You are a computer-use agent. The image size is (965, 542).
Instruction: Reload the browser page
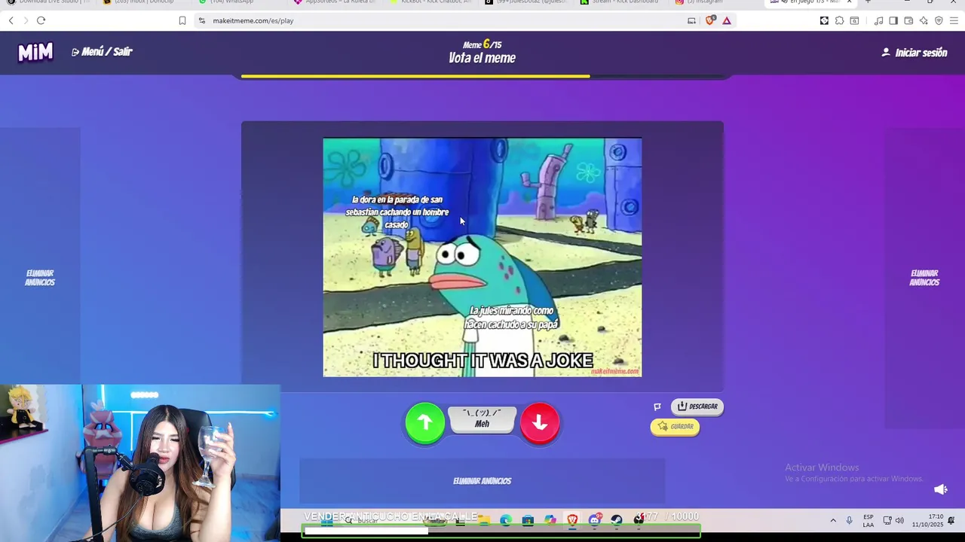coord(41,20)
